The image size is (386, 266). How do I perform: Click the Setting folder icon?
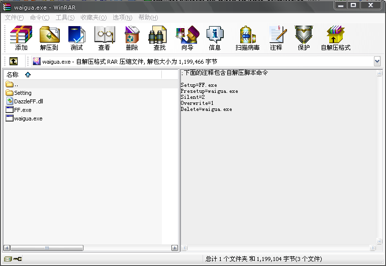tap(10, 93)
